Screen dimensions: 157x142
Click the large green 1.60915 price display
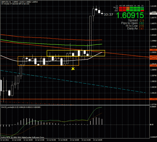[x=130, y=15]
